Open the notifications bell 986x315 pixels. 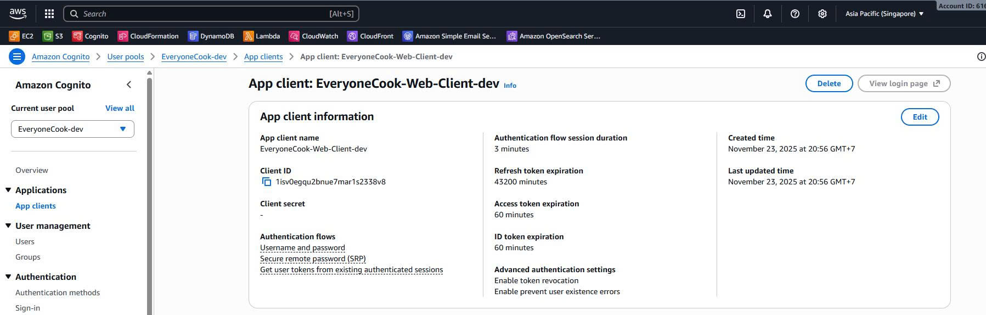click(768, 14)
